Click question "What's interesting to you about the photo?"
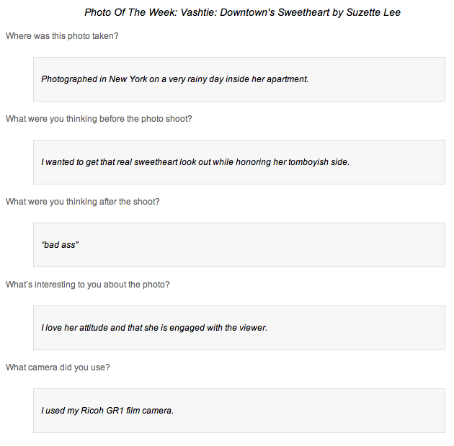 [x=88, y=285]
